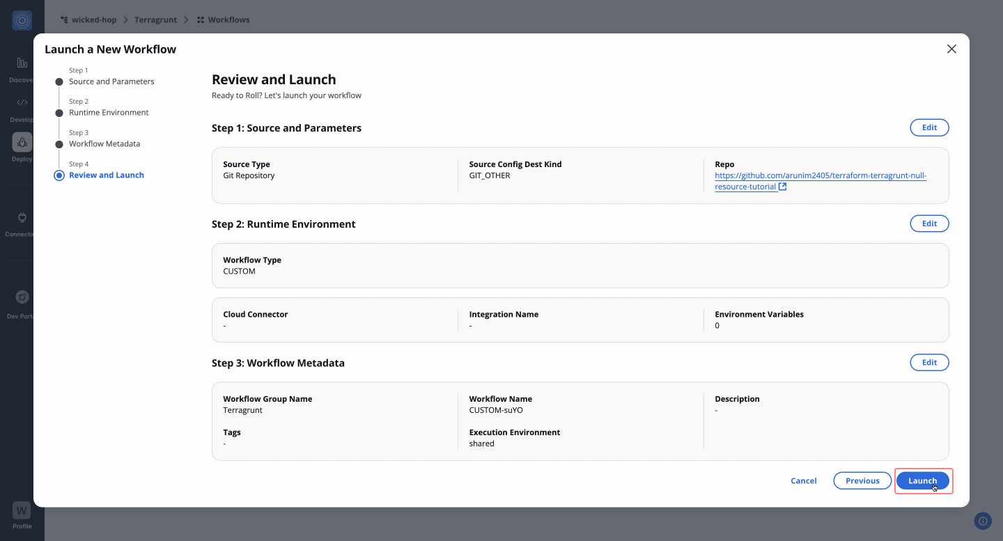
Task: Cancel the workflow creation
Action: pyautogui.click(x=803, y=481)
